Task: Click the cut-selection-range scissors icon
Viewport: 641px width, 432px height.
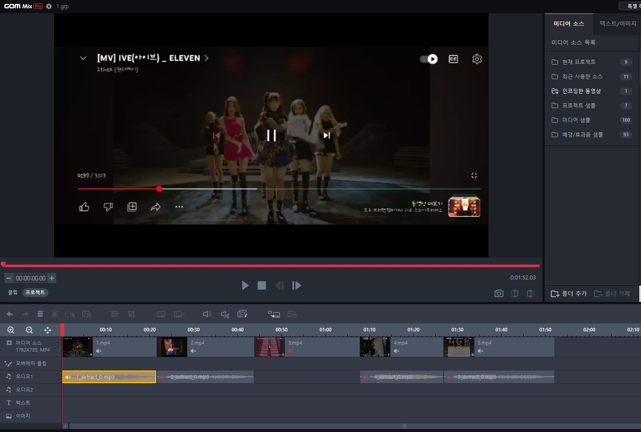Action: coord(87,314)
